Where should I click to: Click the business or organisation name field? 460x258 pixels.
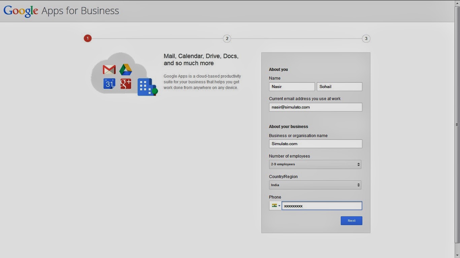(x=316, y=144)
